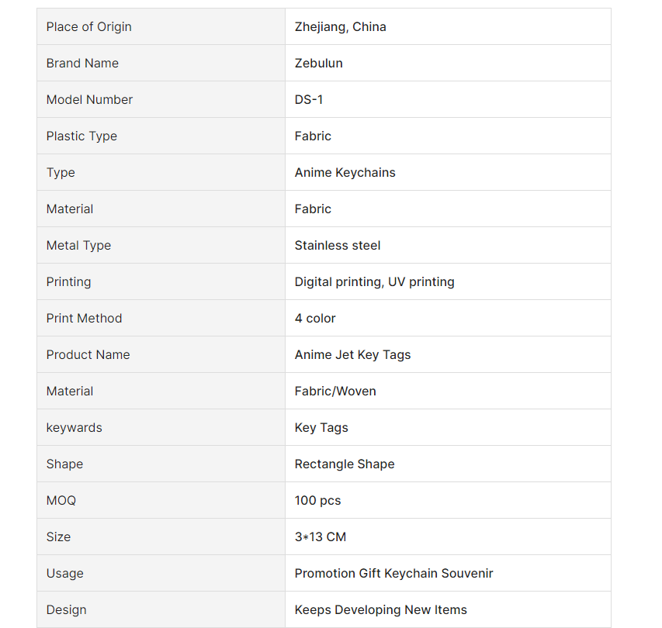Screen dimensions: 662x628
Task: Click the "3*13 CM" size value
Action: pos(321,537)
